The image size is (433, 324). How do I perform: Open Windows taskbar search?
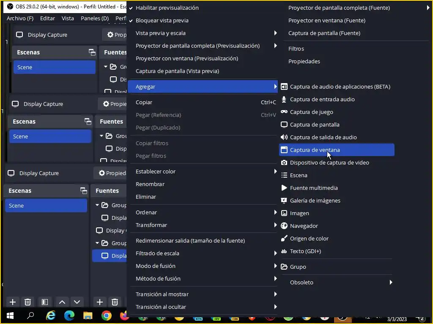pos(30,316)
